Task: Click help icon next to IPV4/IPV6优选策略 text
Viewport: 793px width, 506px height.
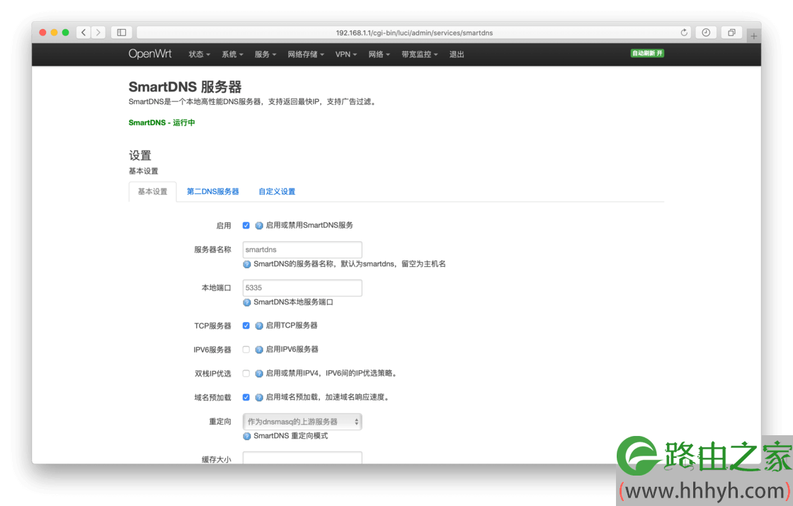Action: tap(259, 374)
